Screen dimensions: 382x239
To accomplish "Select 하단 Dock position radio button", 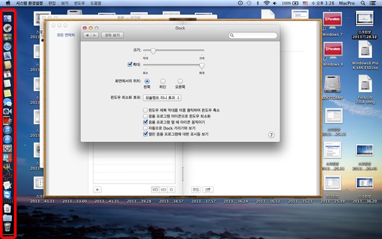I will pos(163,81).
